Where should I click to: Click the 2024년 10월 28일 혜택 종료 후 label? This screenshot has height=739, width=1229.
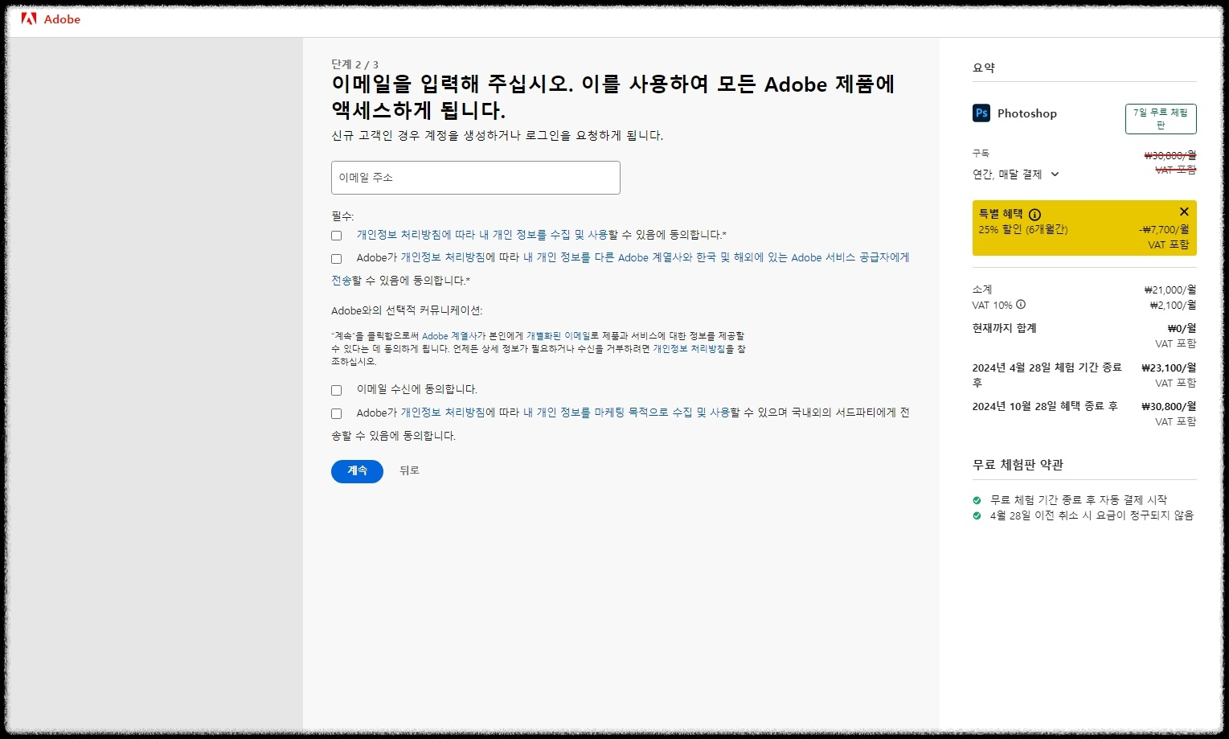[1045, 406]
